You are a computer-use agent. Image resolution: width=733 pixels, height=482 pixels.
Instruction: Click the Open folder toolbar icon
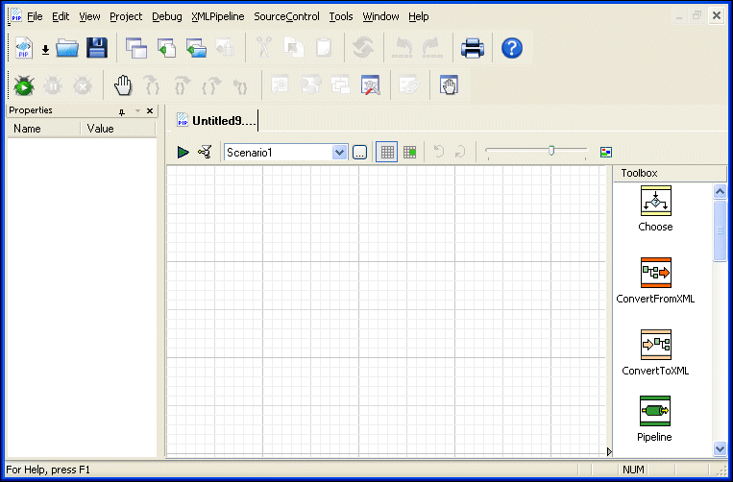(x=67, y=48)
